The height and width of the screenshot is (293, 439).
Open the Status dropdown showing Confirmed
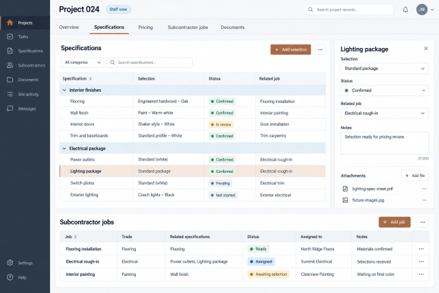click(384, 91)
